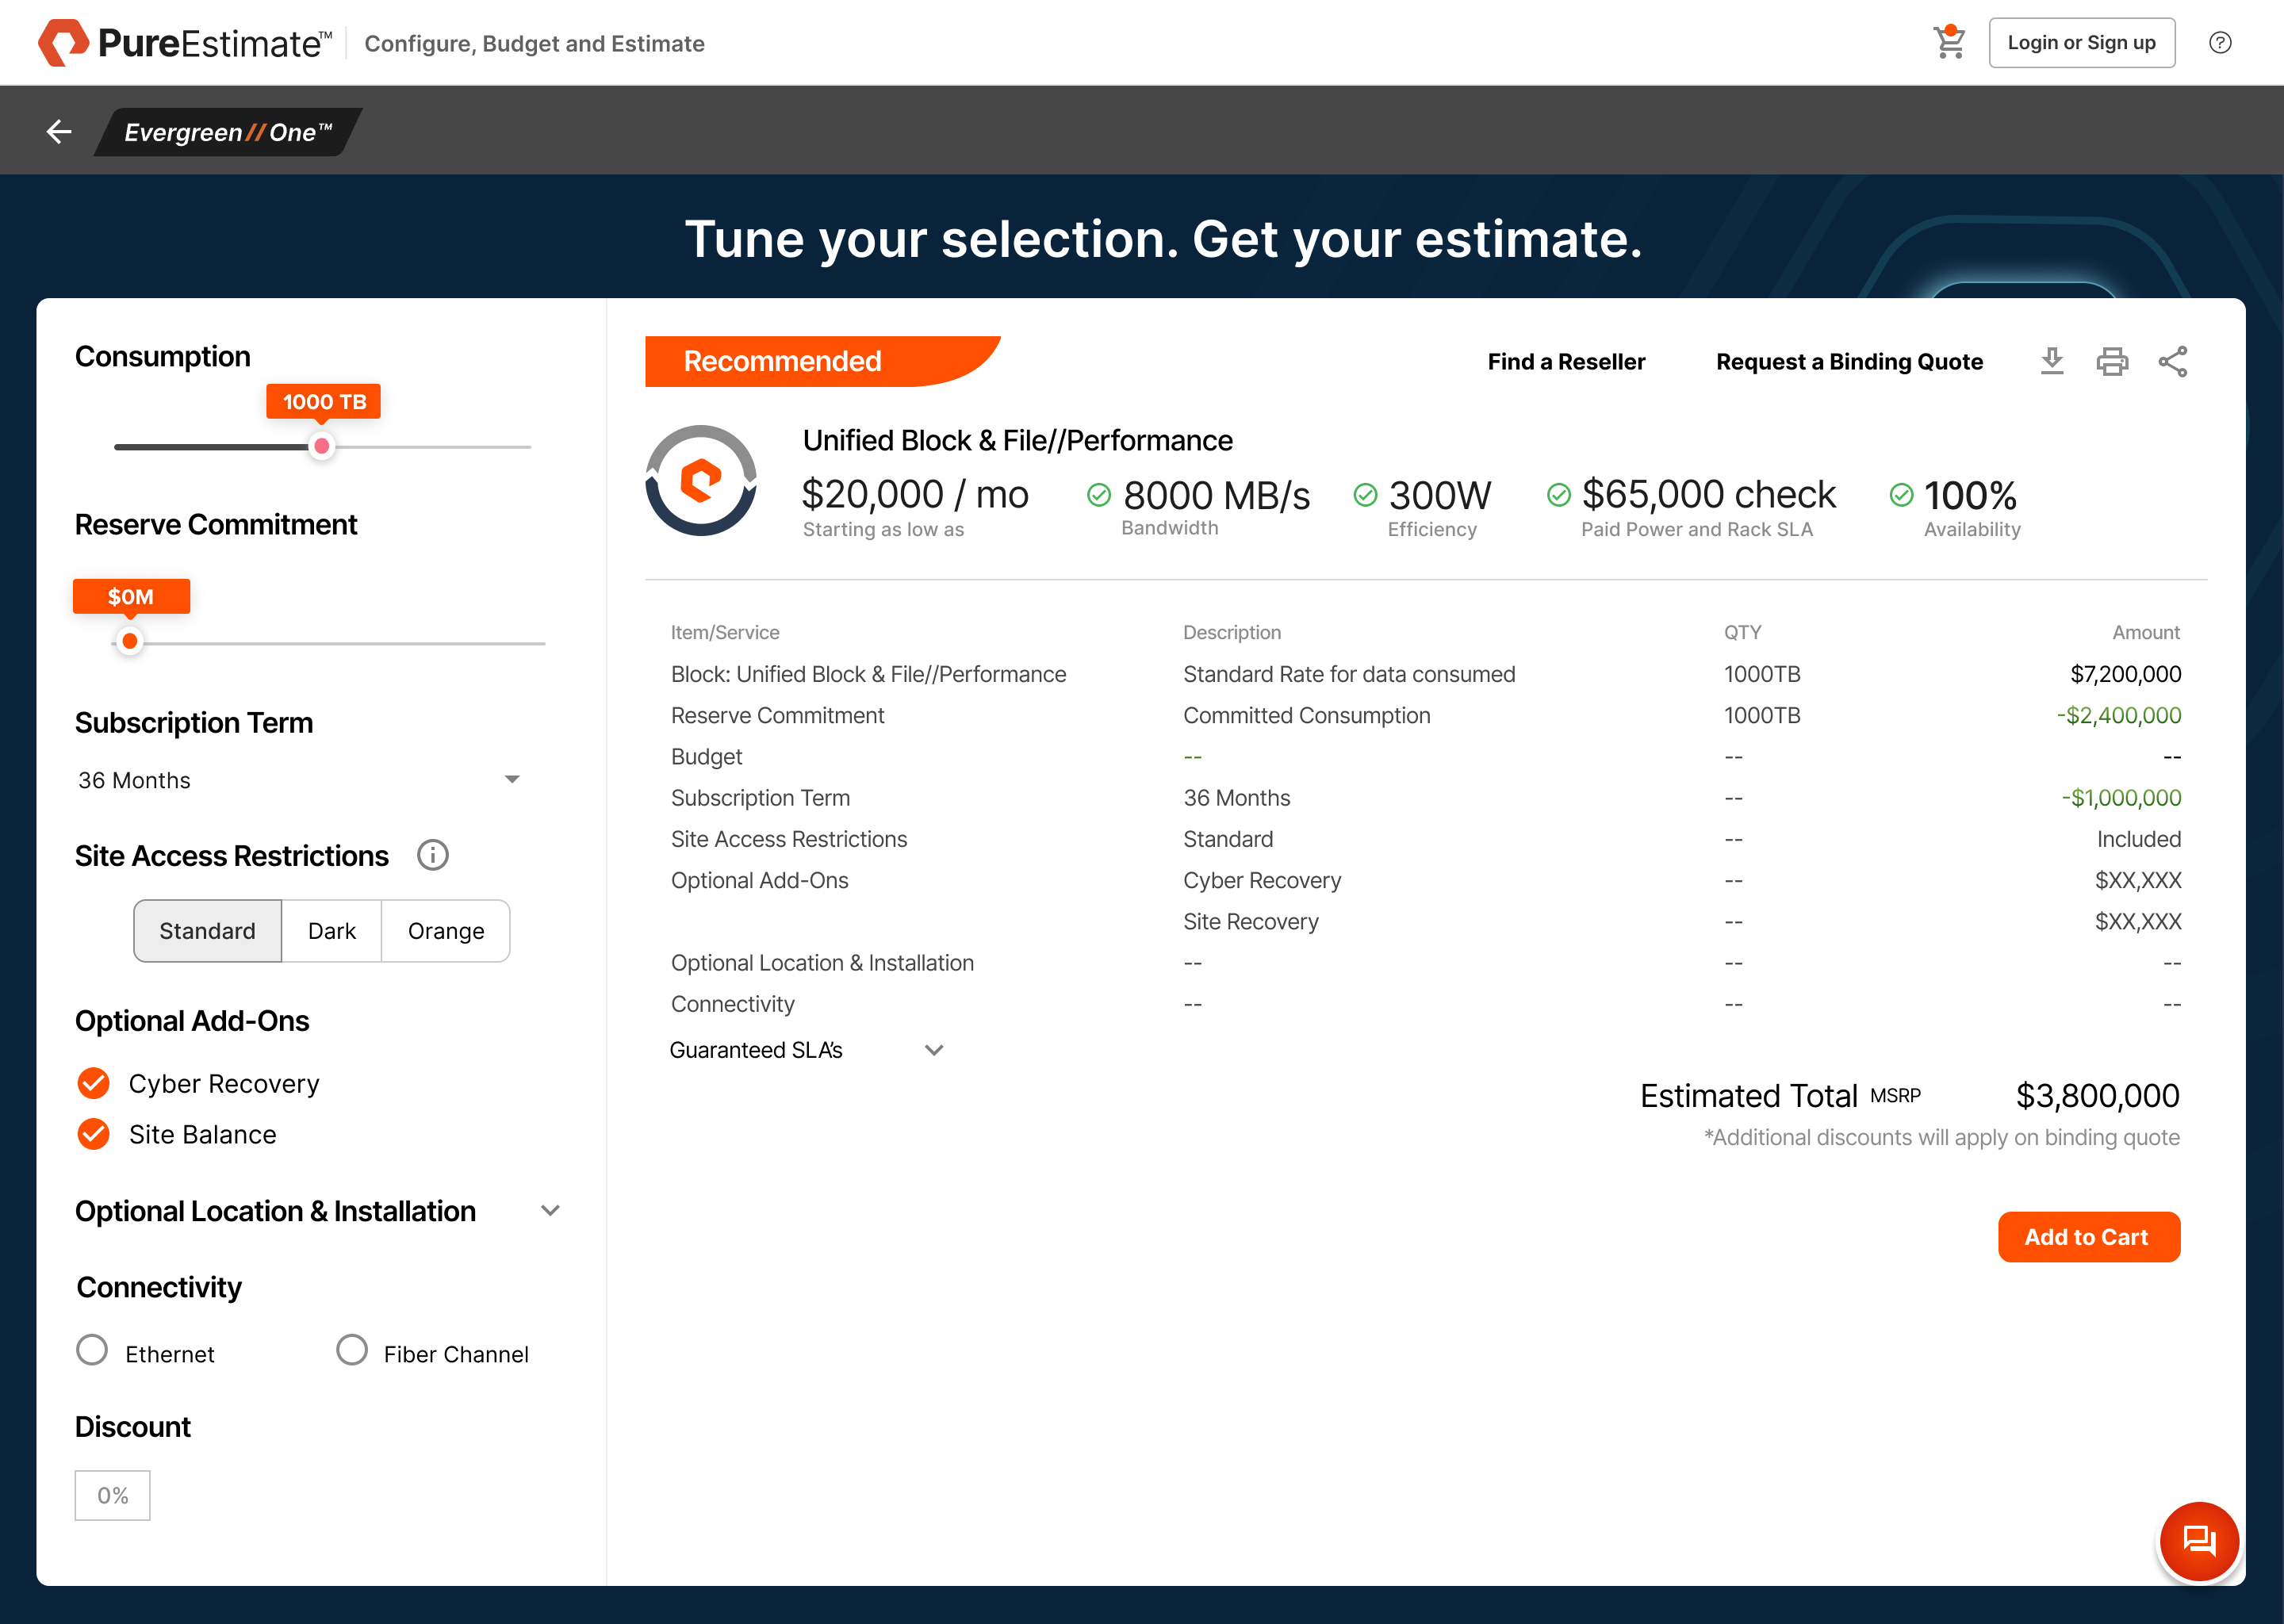Go back using the left arrow
2284x1624 pixels.
(x=59, y=131)
